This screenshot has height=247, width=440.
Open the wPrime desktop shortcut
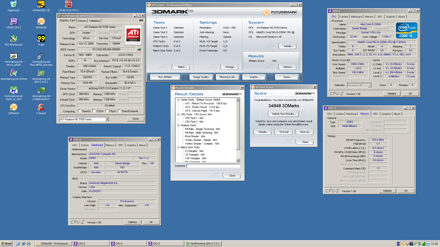click(13, 74)
